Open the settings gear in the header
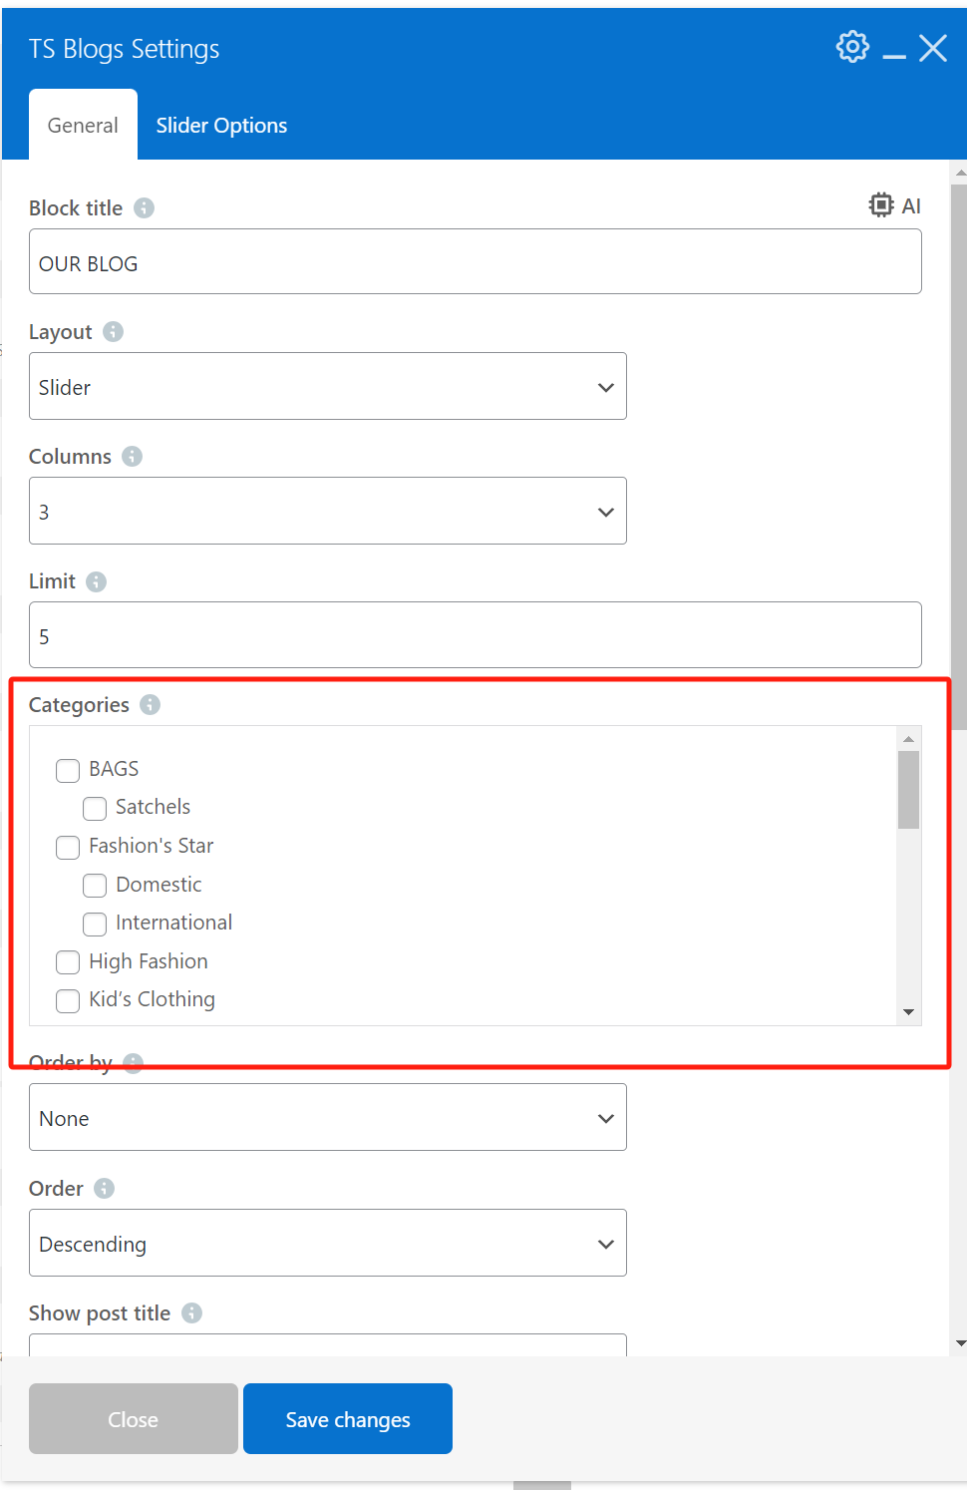 coord(852,47)
